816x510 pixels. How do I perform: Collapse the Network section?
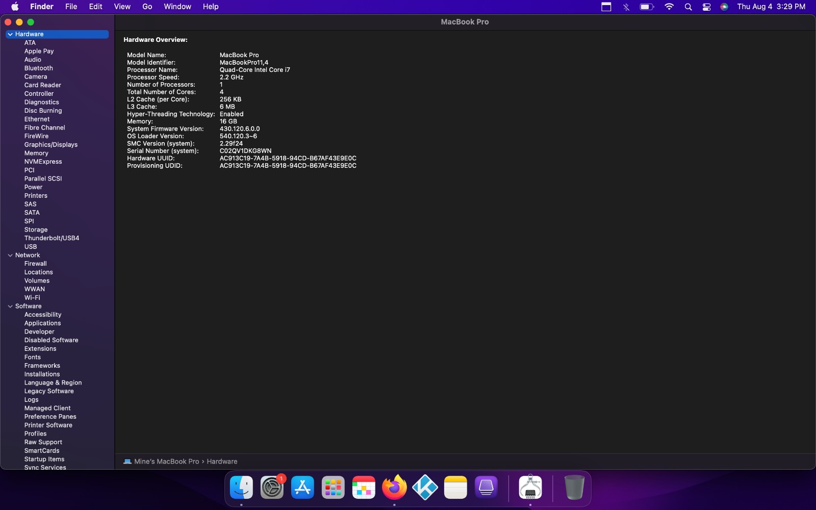(x=10, y=256)
